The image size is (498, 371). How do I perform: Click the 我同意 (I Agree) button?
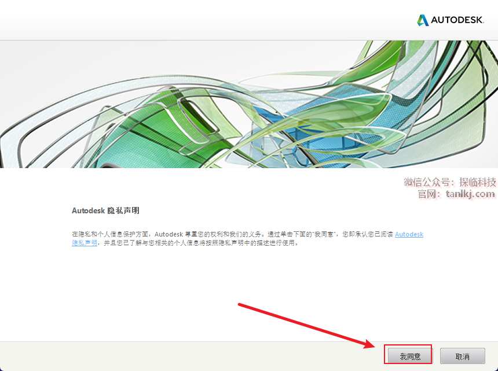click(x=410, y=356)
